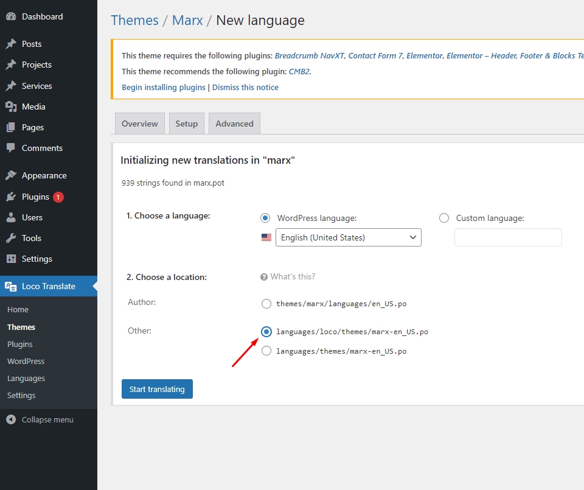The image size is (584, 490).
Task: Click the Dashboard gauge icon
Action: point(11,17)
